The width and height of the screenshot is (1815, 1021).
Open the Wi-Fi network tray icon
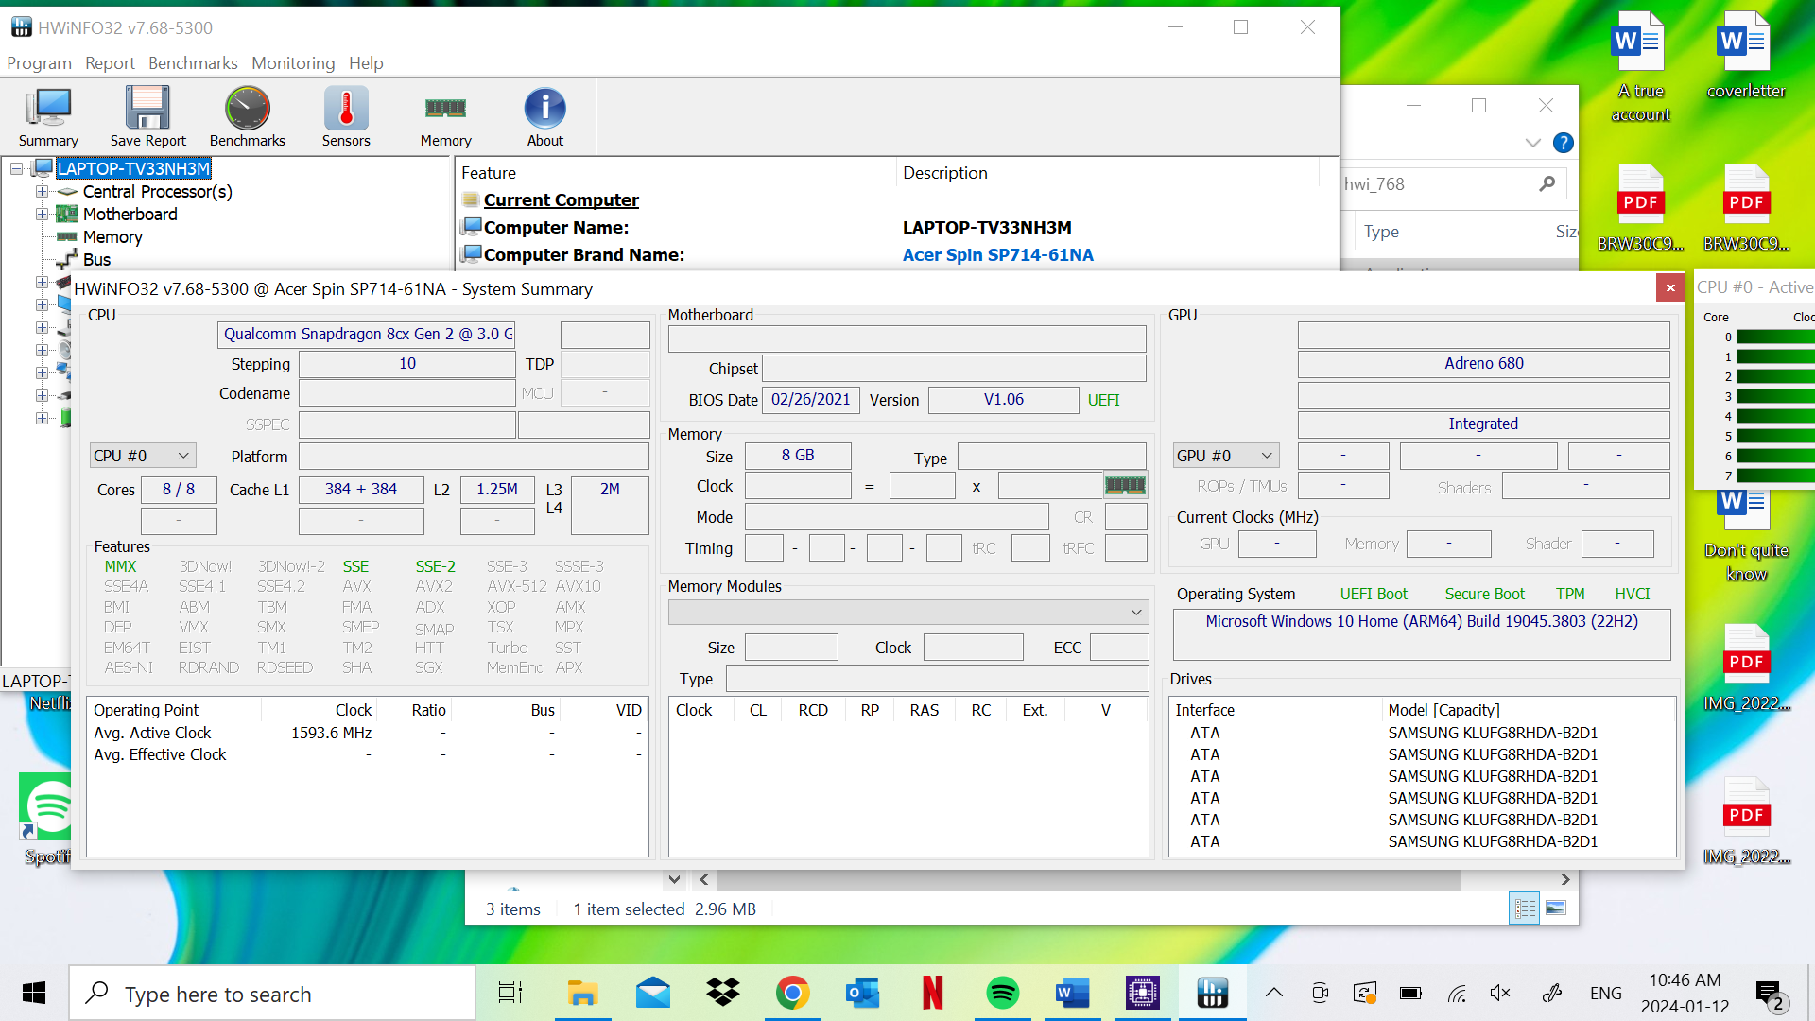coord(1458,993)
